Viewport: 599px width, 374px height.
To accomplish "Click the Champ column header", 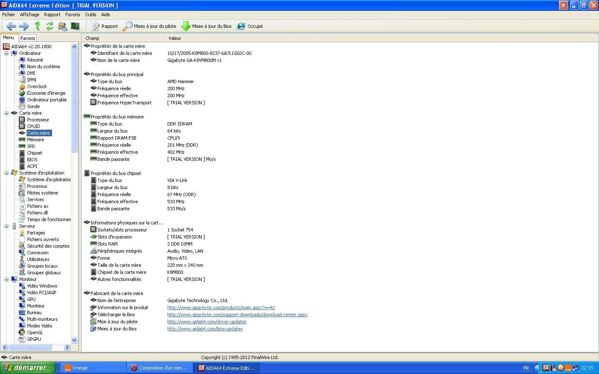I will click(x=123, y=38).
